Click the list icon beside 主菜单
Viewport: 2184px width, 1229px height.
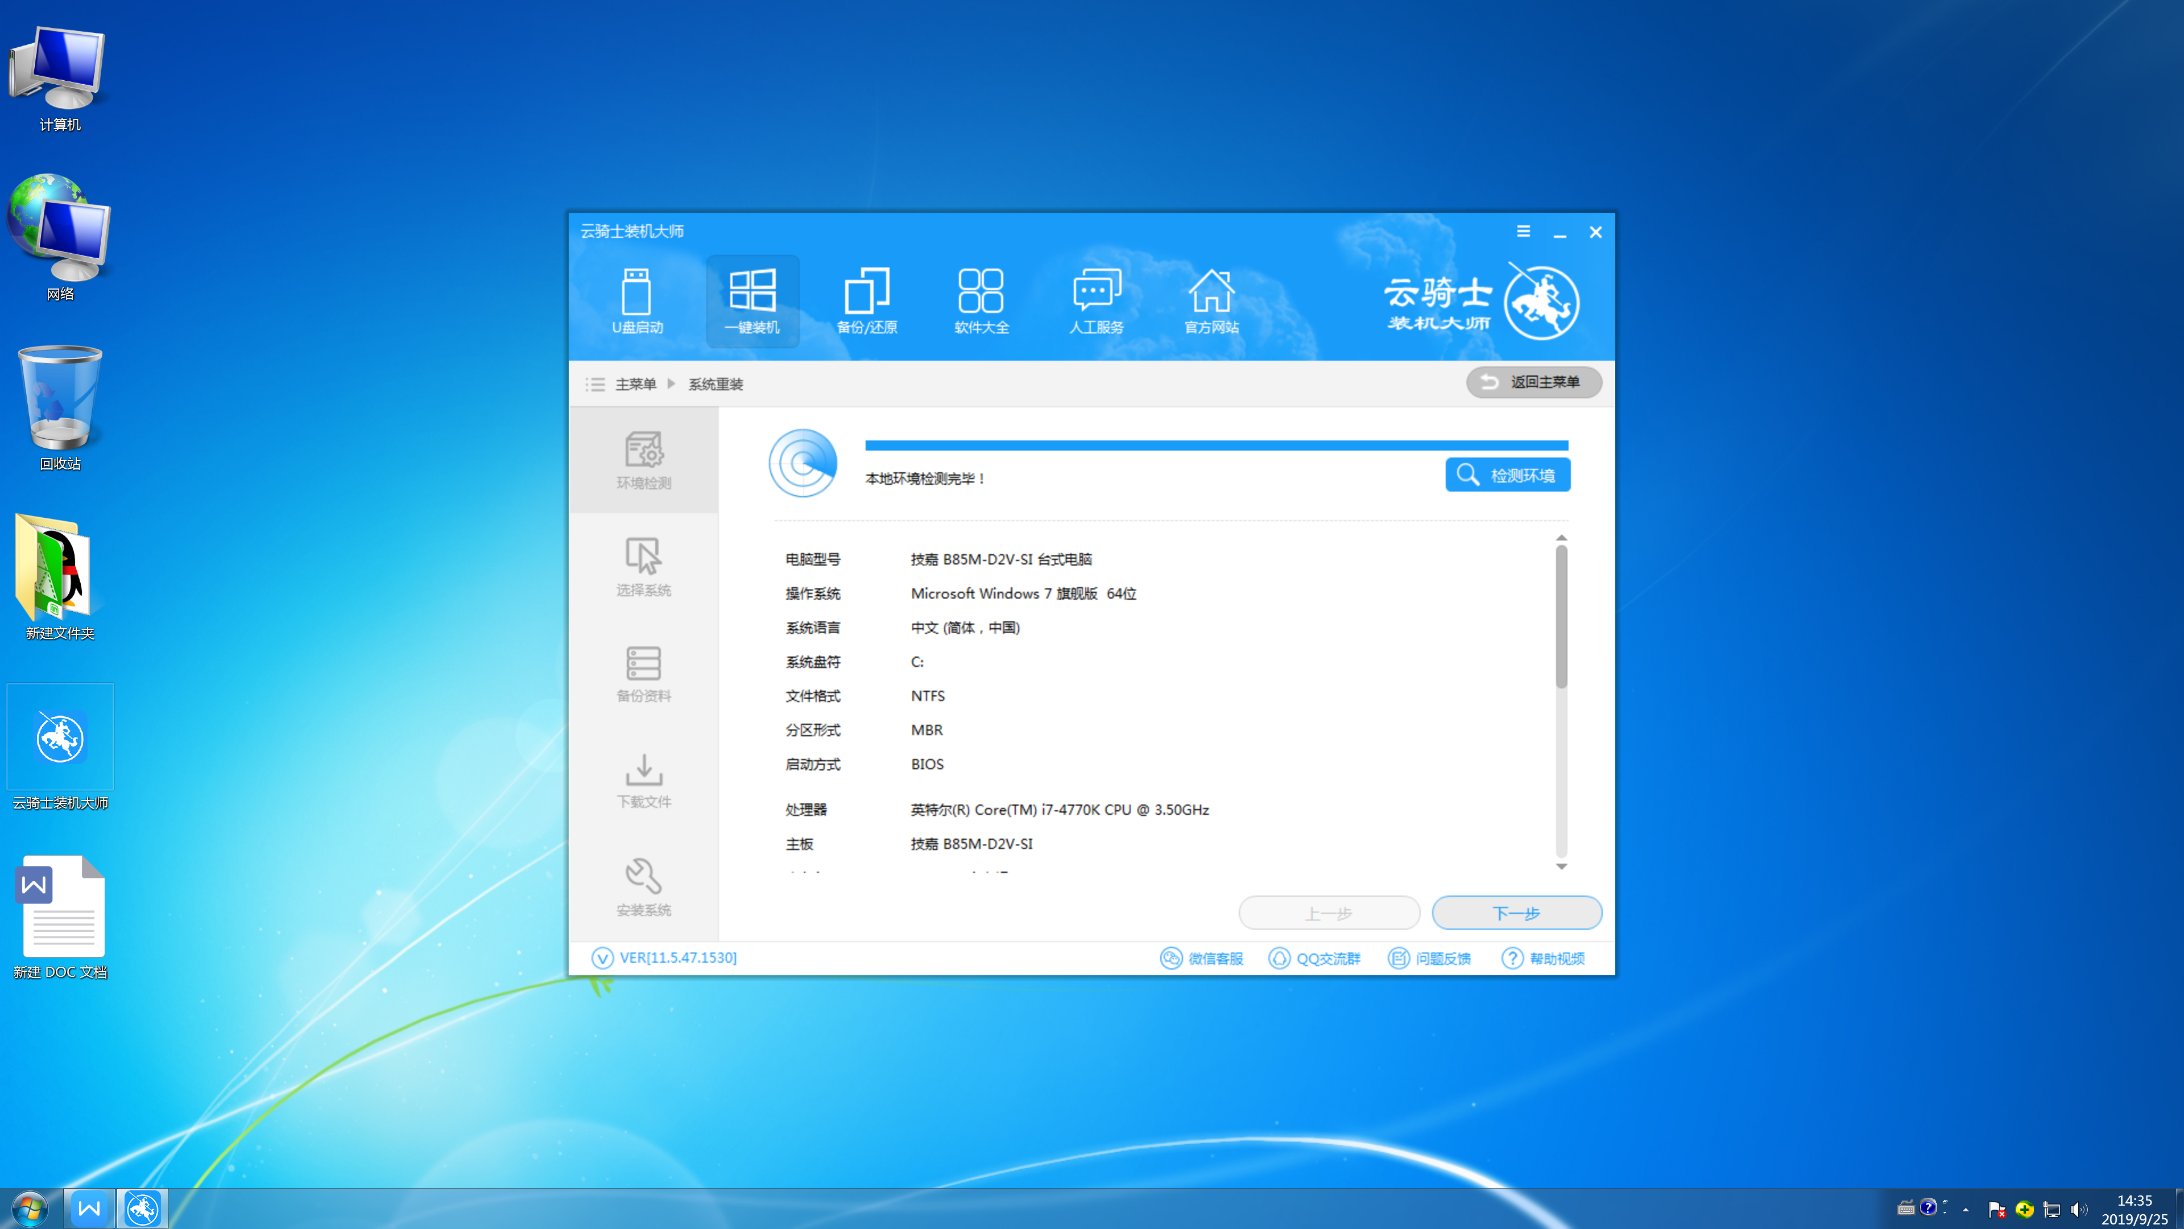tap(595, 384)
